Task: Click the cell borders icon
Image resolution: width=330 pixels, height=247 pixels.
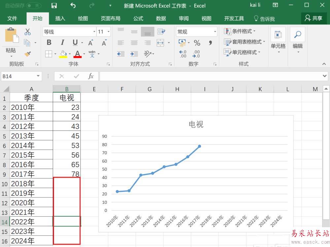Action: pos(49,54)
